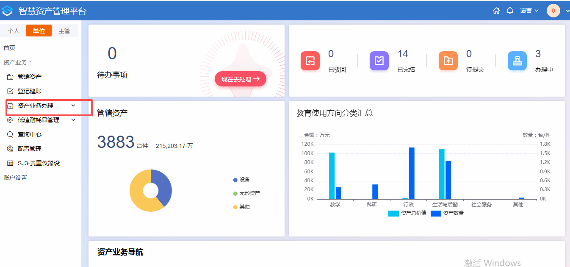
Task: Click the orange 待提交 status icon
Action: tap(448, 61)
